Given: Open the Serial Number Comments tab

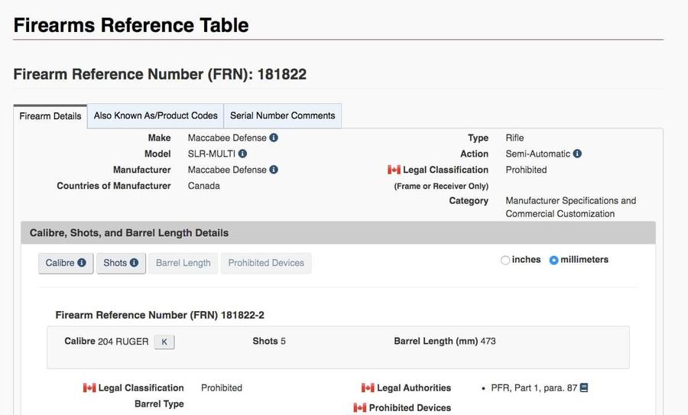Looking at the screenshot, I should pos(282,116).
